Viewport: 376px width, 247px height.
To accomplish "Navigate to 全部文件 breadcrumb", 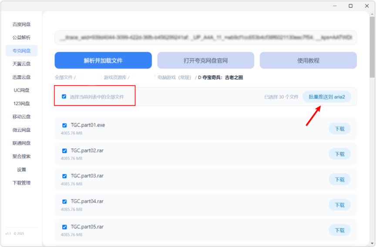I will click(x=64, y=77).
